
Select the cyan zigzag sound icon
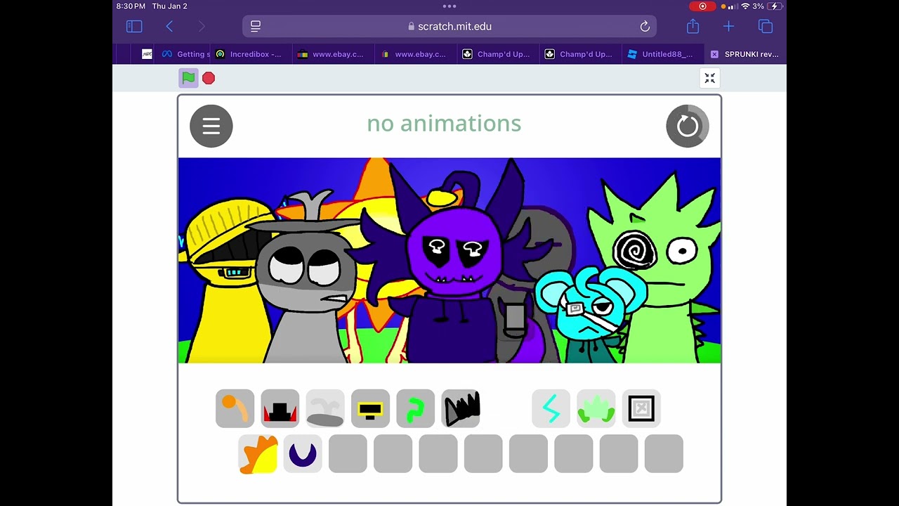pyautogui.click(x=551, y=408)
